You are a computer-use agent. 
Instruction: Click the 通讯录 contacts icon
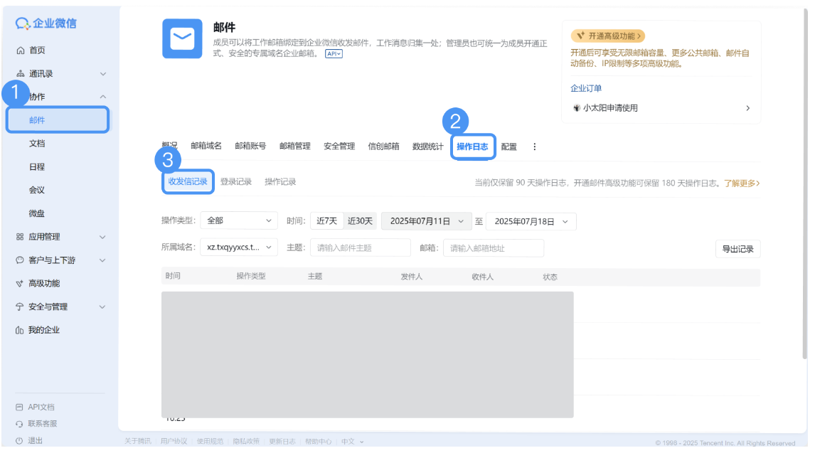pyautogui.click(x=21, y=74)
